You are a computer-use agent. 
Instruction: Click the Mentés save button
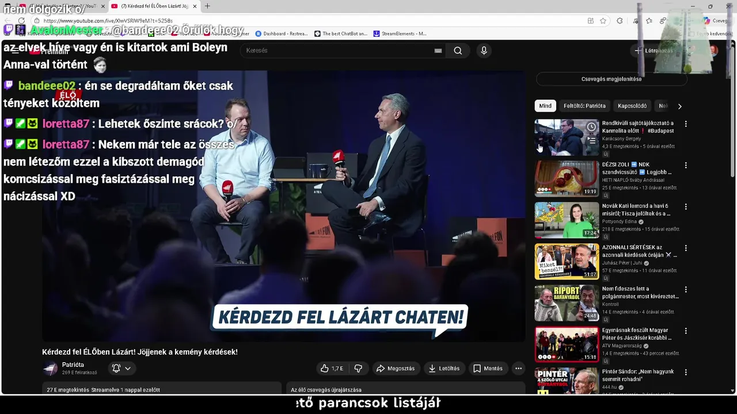pos(488,369)
